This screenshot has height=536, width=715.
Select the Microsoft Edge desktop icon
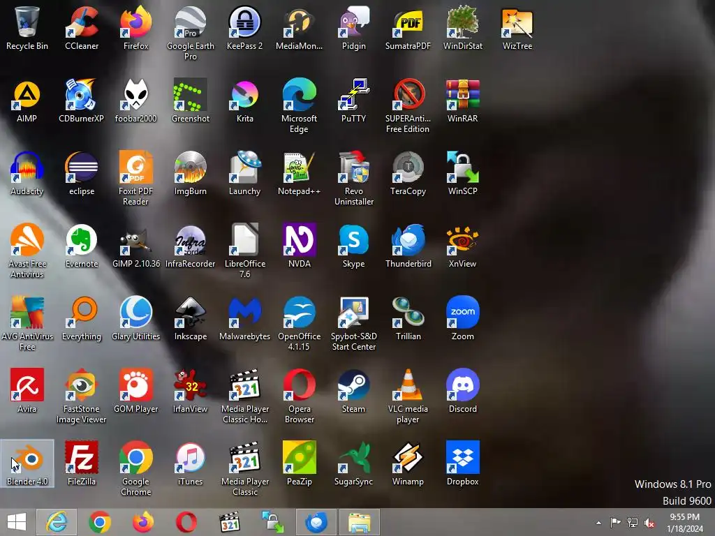299,106
